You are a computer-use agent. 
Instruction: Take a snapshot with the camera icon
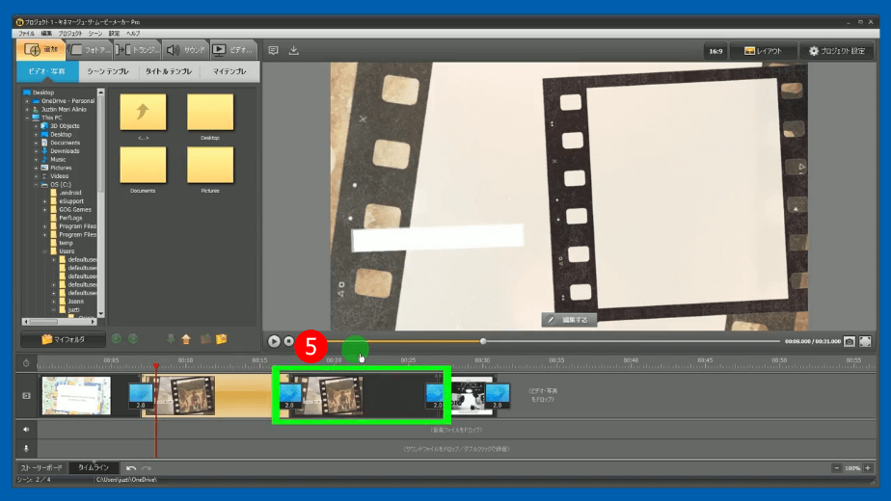[x=850, y=341]
